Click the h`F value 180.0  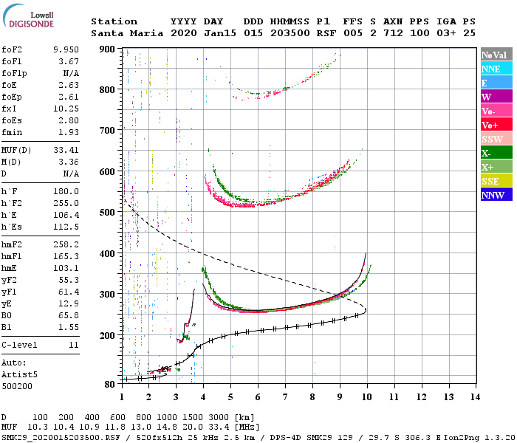[x=66, y=191]
